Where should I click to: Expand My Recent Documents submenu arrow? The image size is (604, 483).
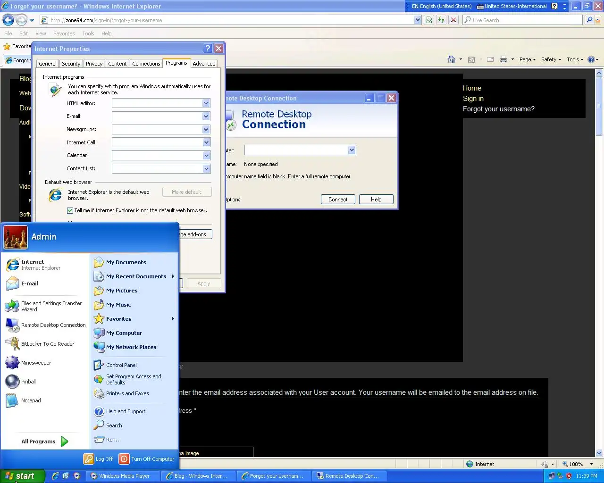pyautogui.click(x=173, y=276)
